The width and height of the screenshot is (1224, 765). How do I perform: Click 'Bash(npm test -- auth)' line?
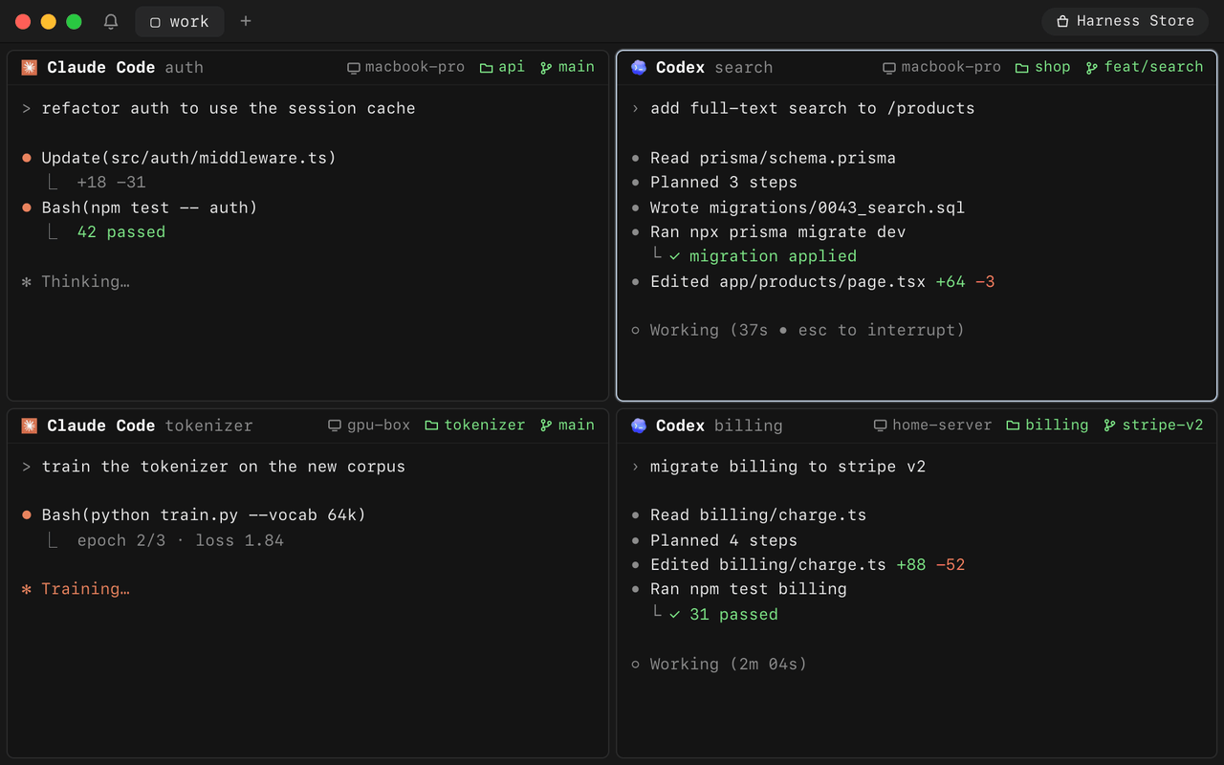tap(149, 208)
